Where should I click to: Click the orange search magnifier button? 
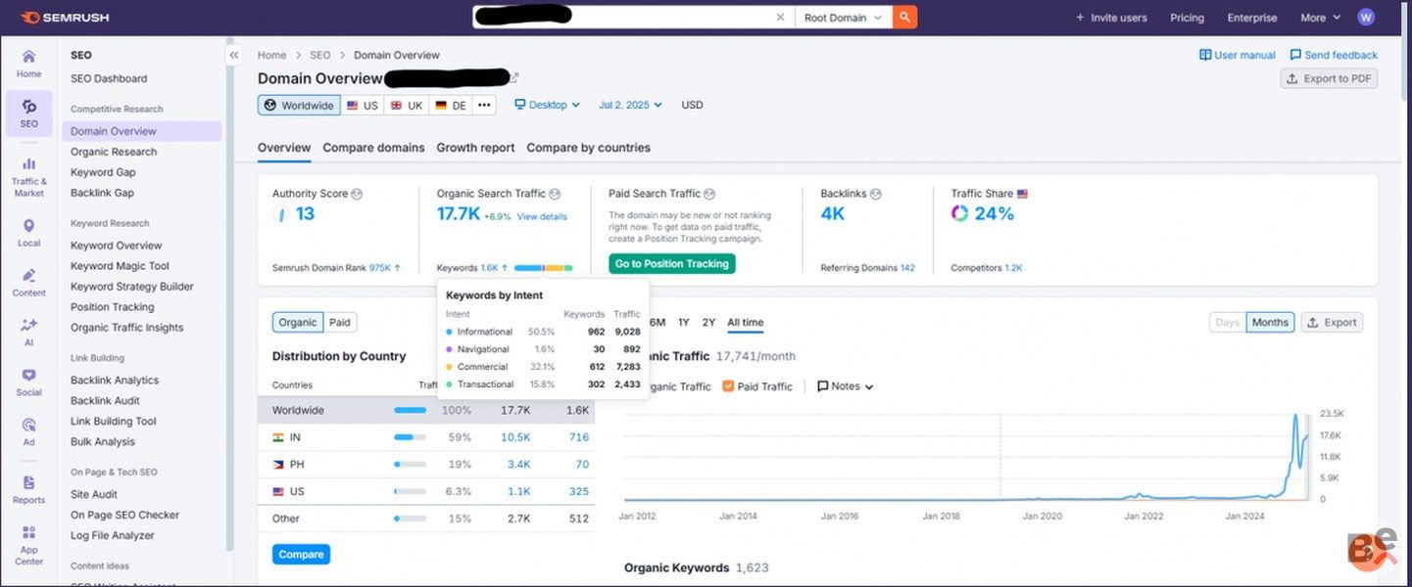[905, 18]
